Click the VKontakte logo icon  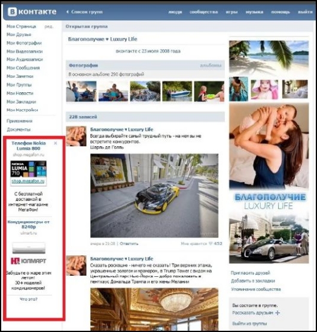coord(12,12)
